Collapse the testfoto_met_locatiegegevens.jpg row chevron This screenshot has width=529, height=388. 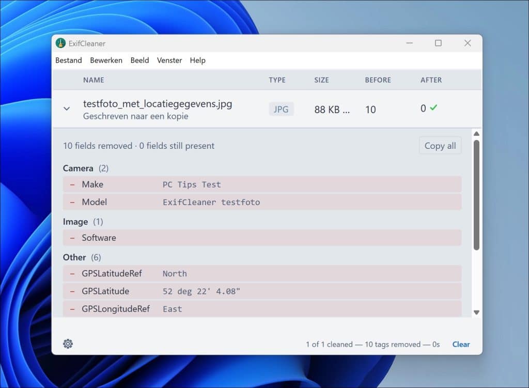(x=67, y=108)
